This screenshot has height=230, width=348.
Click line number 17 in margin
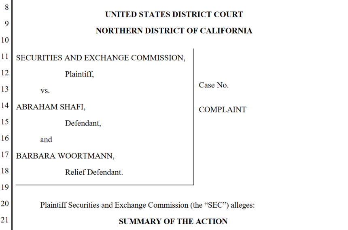(x=5, y=155)
